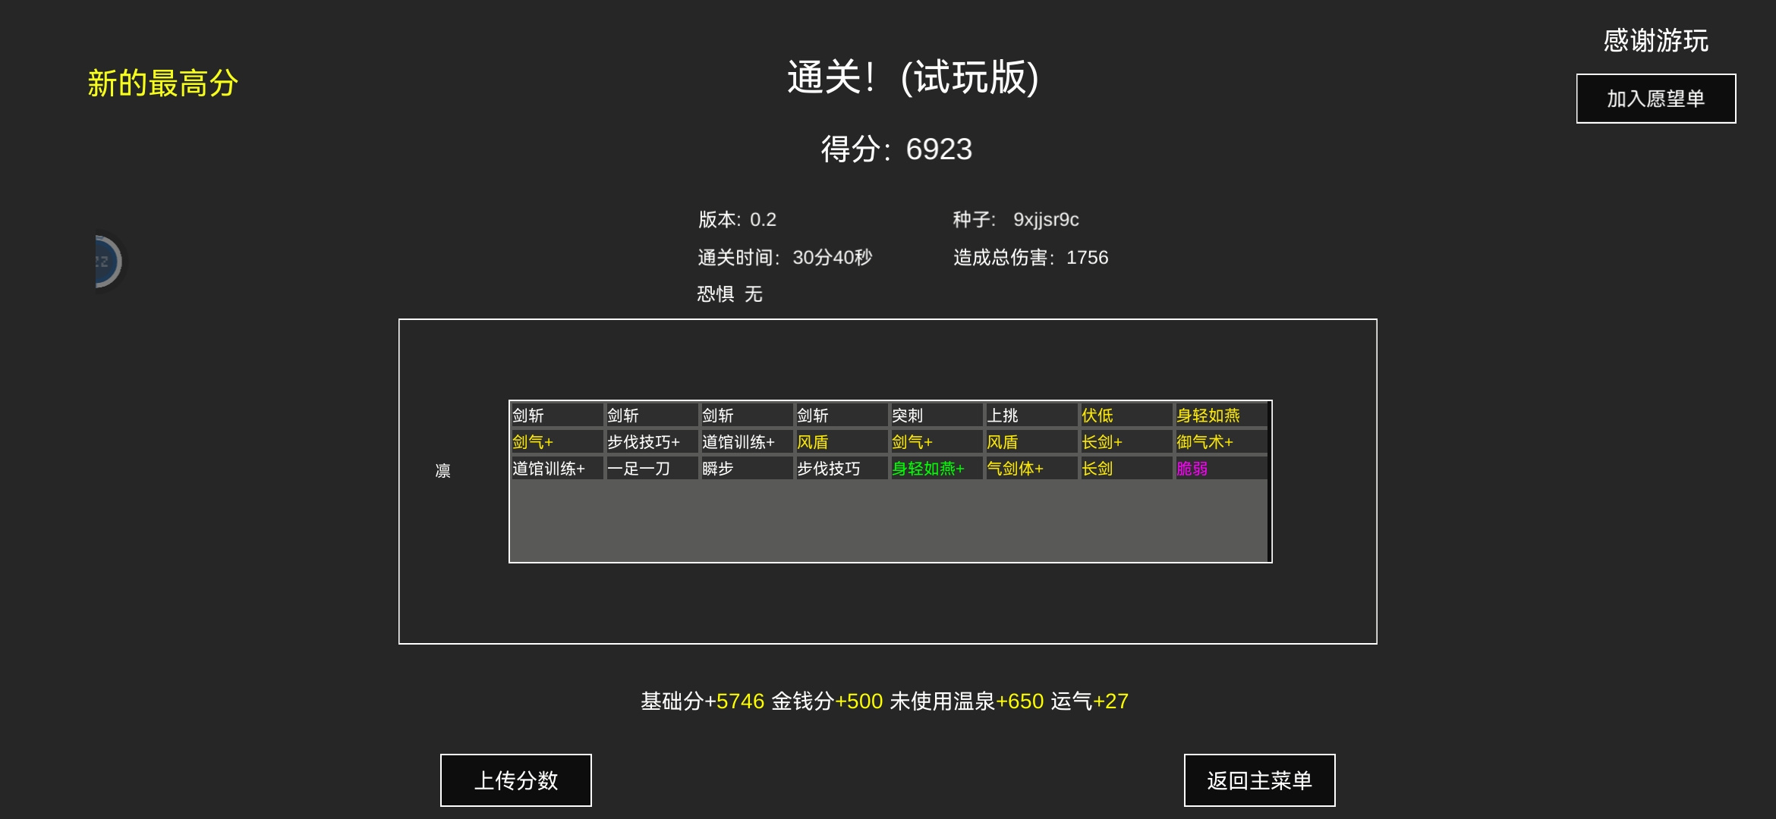Upload score with the 上传分数 button
The image size is (1776, 819).
click(x=516, y=780)
